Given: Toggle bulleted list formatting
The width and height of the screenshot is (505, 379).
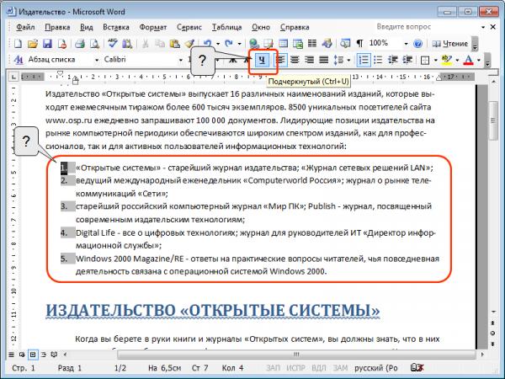Looking at the screenshot, I should (x=378, y=60).
